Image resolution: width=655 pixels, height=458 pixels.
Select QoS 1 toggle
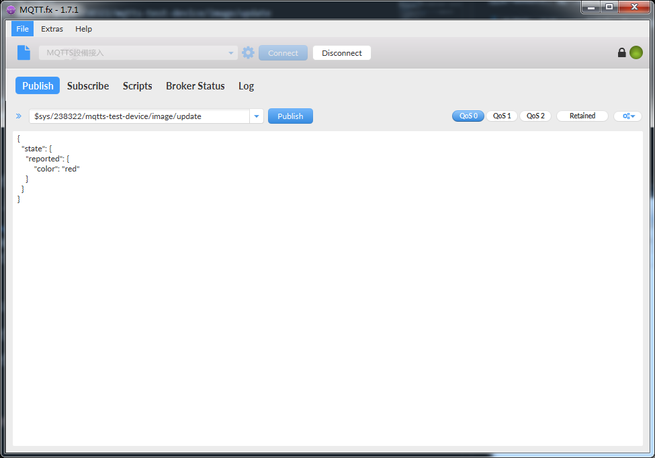(502, 116)
